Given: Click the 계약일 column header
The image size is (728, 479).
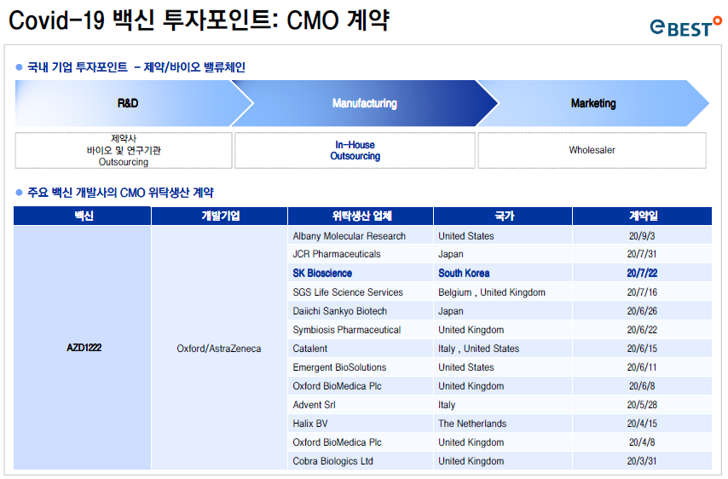Looking at the screenshot, I should [x=642, y=216].
